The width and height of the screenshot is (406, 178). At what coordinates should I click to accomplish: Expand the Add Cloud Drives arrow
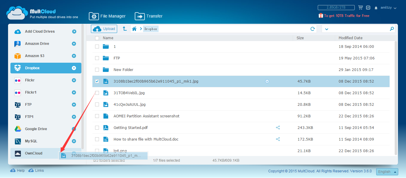74,31
